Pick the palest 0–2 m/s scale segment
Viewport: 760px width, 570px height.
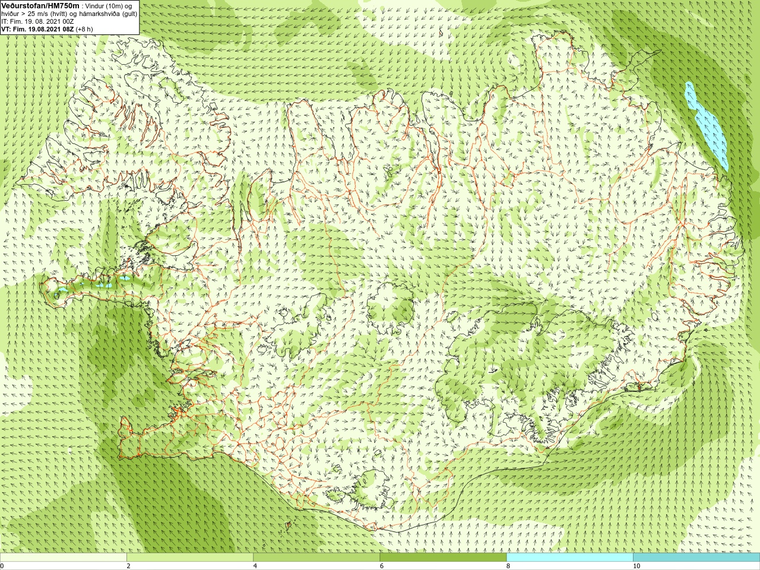pos(64,558)
